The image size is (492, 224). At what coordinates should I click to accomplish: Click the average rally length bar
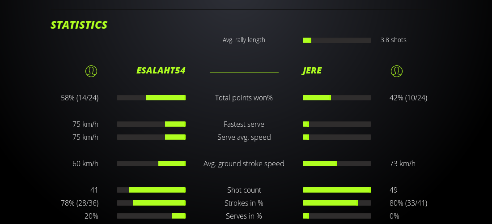click(x=337, y=40)
